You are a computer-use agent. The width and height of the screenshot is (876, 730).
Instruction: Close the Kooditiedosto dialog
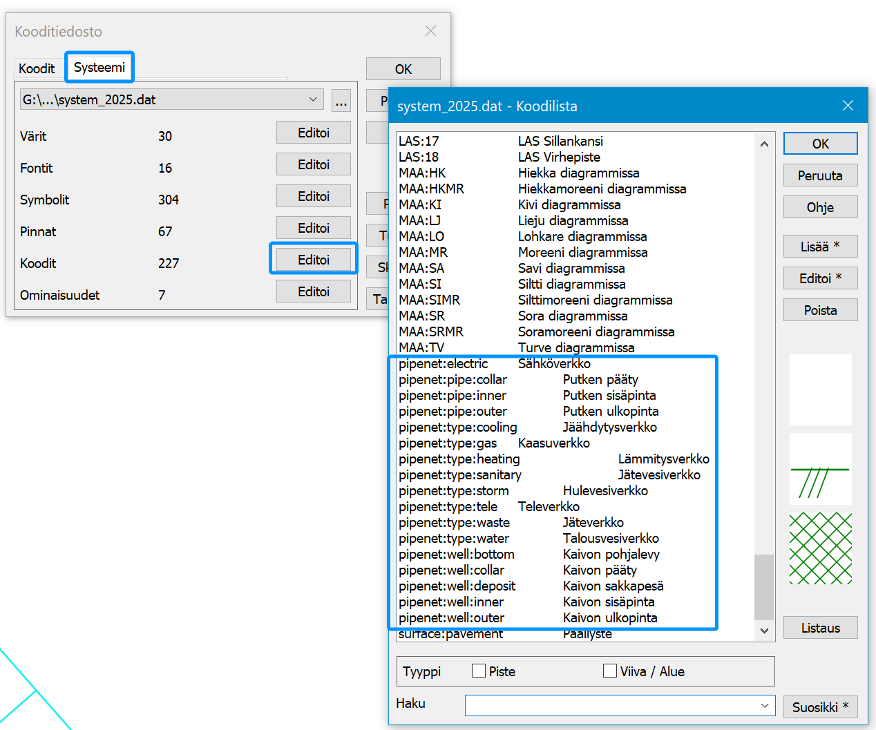click(430, 31)
